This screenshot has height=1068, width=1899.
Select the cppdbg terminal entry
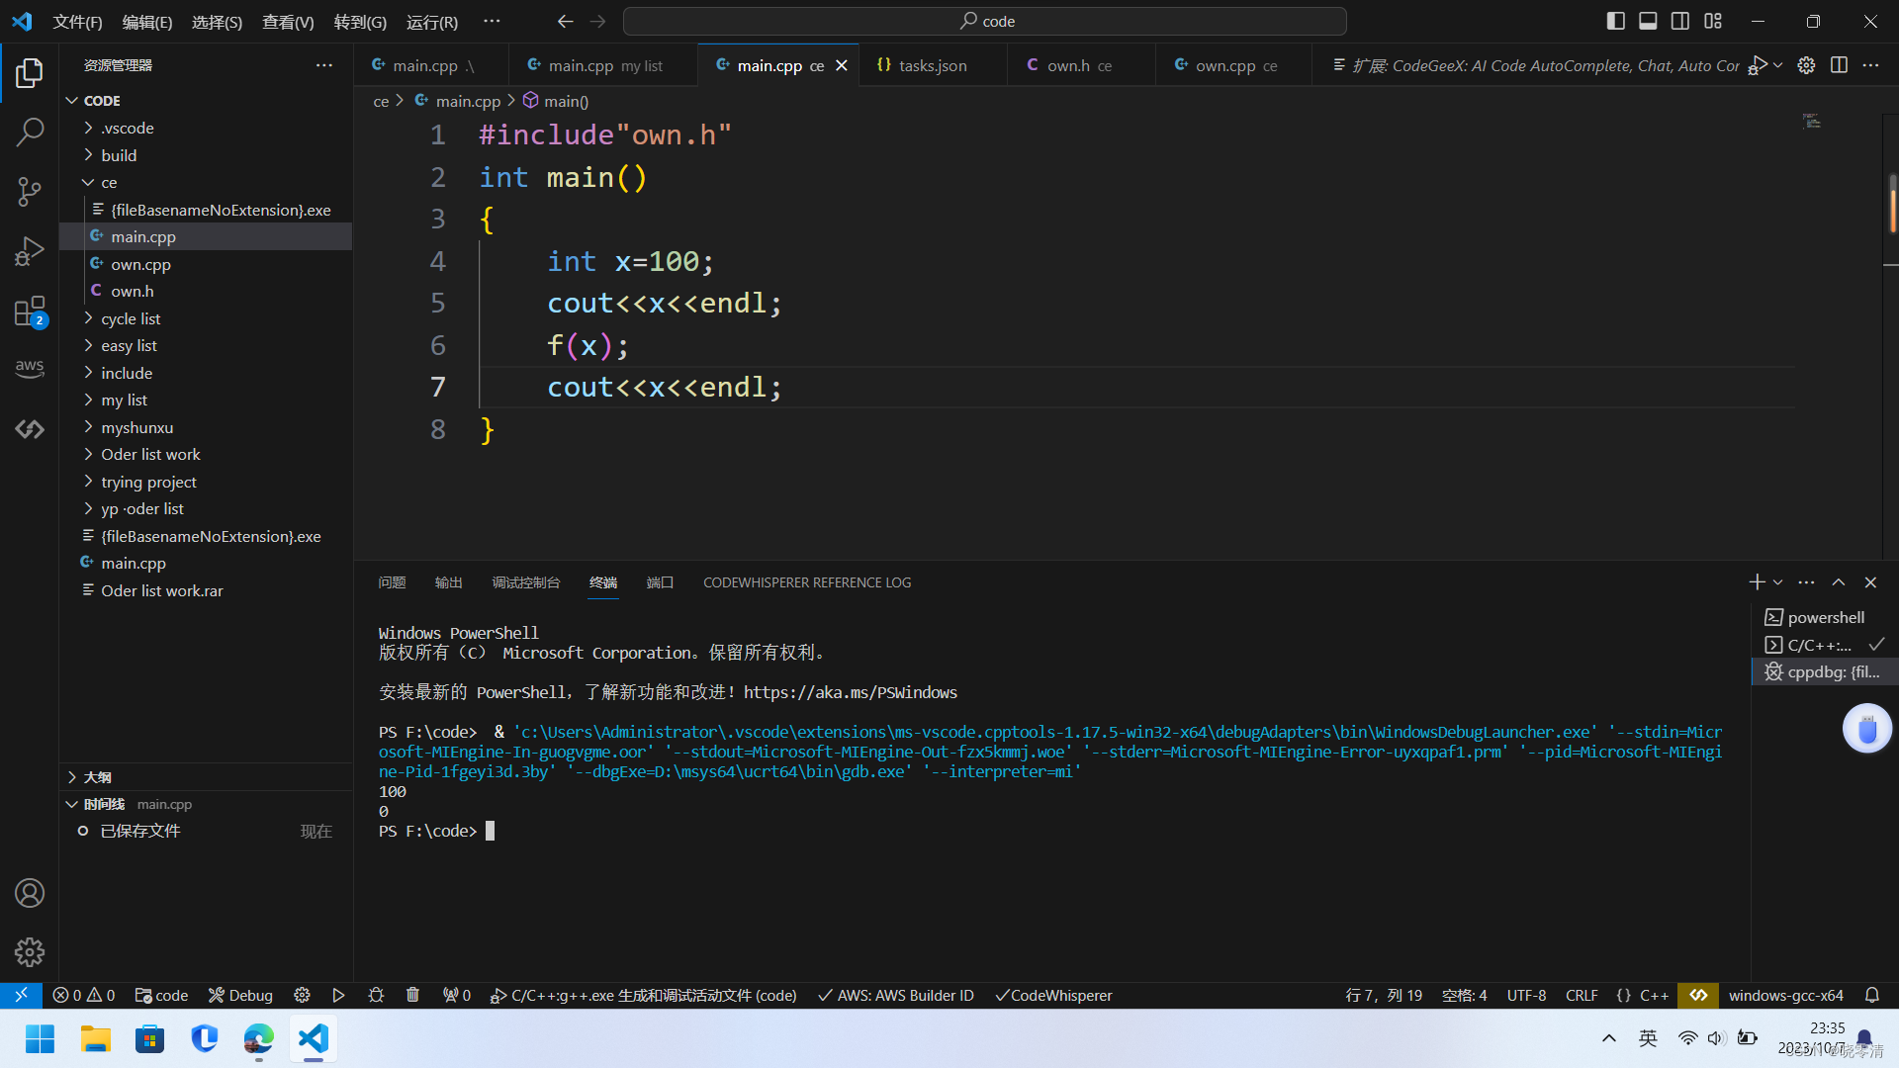(1824, 671)
